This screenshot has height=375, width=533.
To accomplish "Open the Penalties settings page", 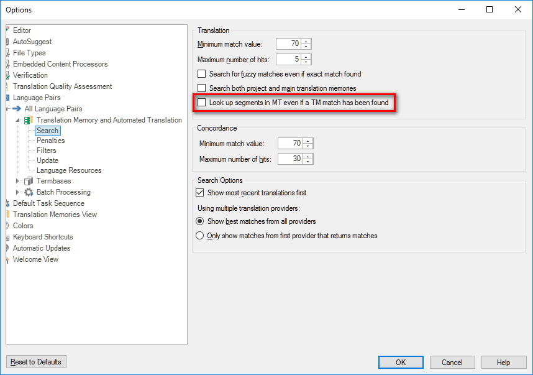I will [50, 141].
